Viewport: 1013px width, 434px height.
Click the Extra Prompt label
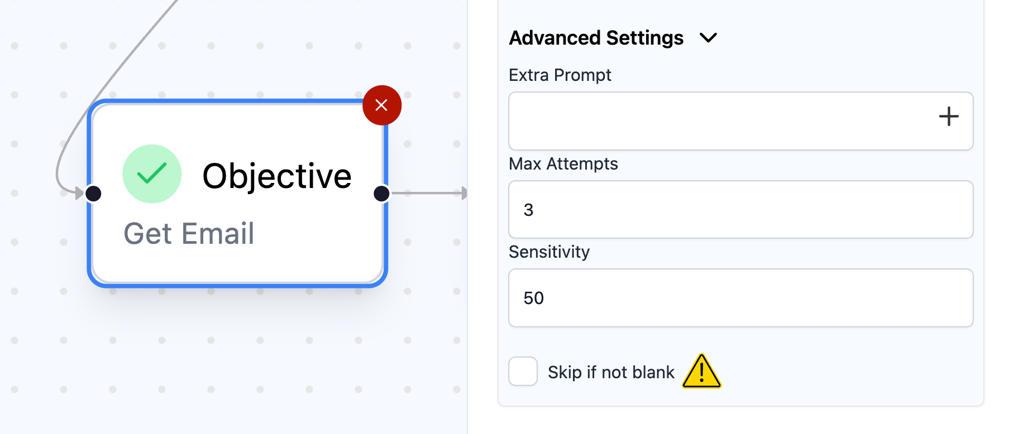(560, 75)
